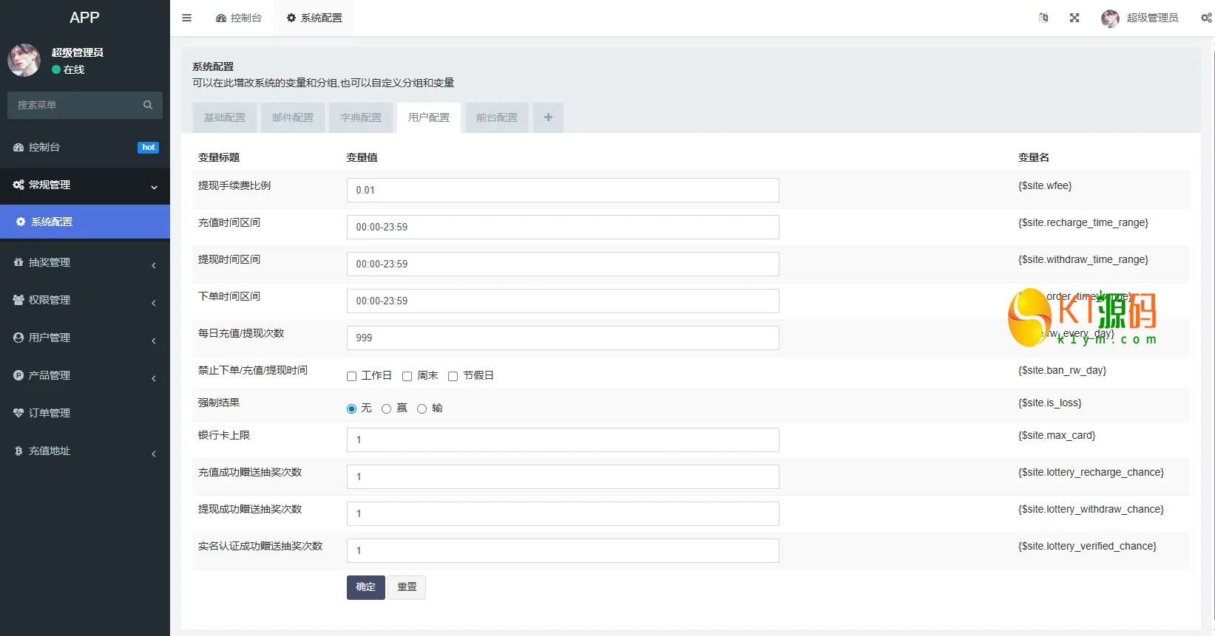The height and width of the screenshot is (636, 1215).
Task: Click the {$site.recharge_time_range} variable name
Action: [1083, 222]
